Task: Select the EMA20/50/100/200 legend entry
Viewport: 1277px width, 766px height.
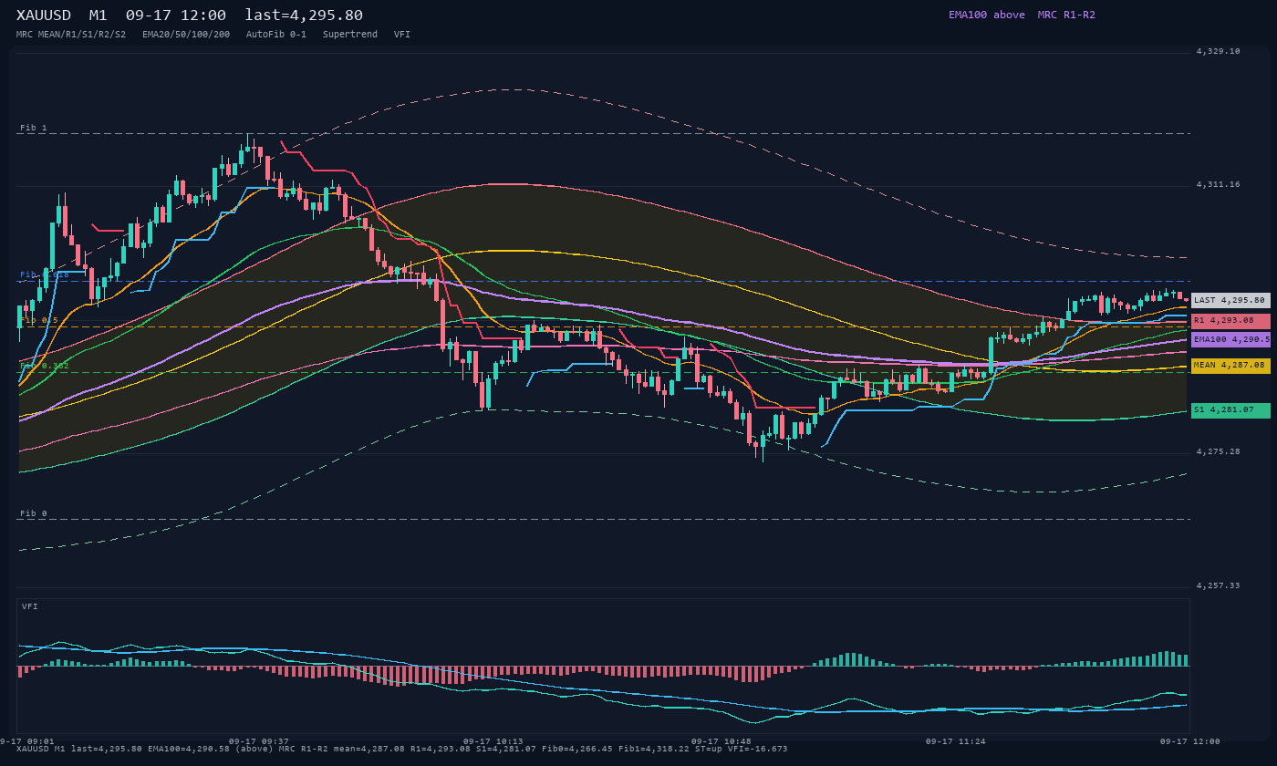Action: (x=186, y=35)
